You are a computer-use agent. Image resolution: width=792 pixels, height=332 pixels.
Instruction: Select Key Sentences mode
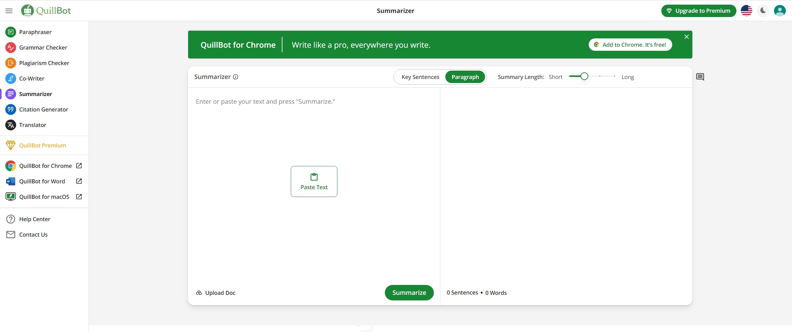point(420,77)
